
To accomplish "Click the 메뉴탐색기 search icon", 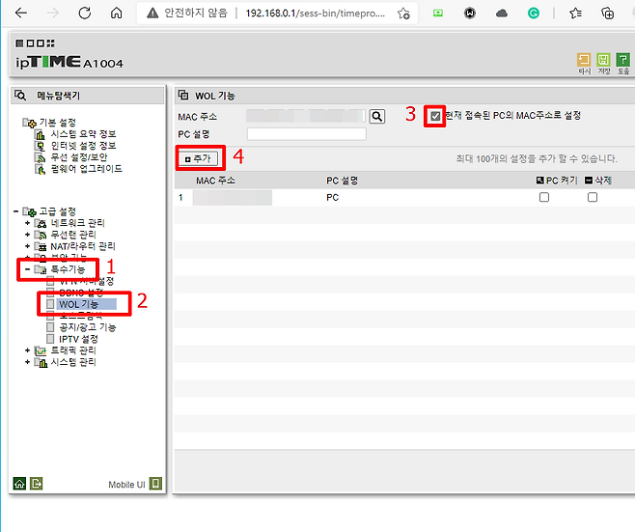I will (x=20, y=96).
